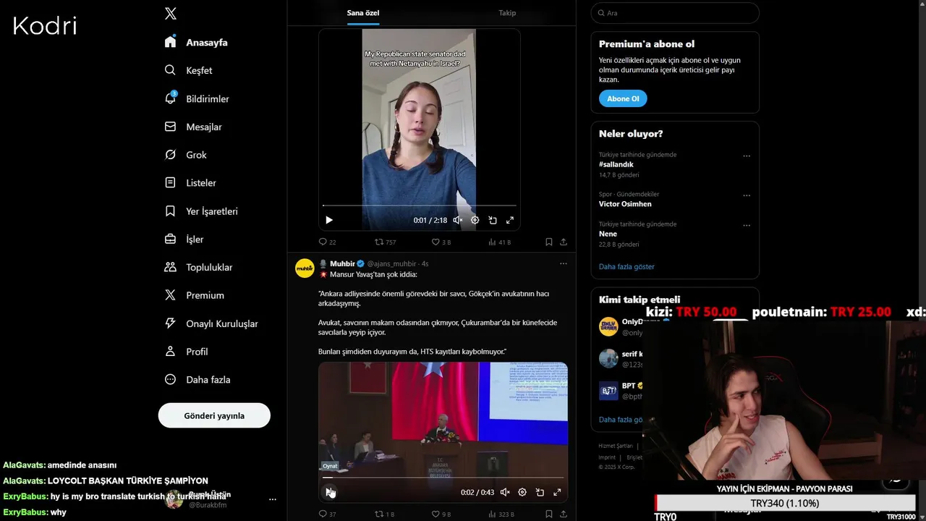The width and height of the screenshot is (926, 521).
Task: View analytics showing 41 B views
Action: (500, 242)
